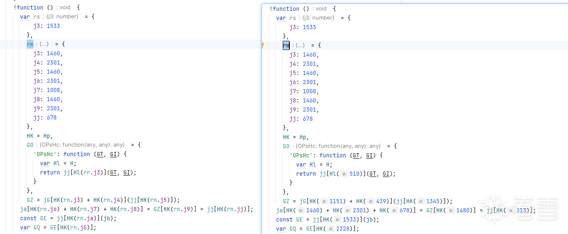Click j7: 1008 property in right pane
568x234 pixels.
304,91
